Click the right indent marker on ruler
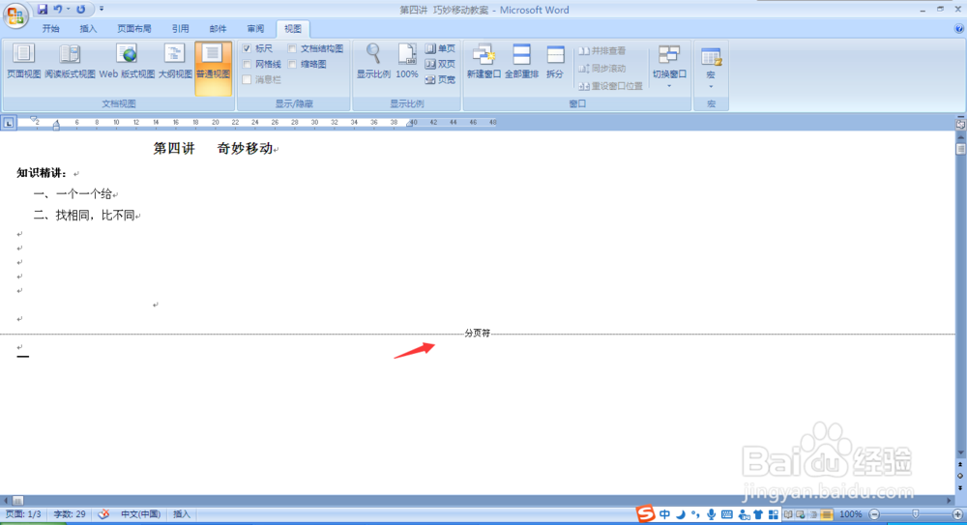The height and width of the screenshot is (525, 967). coord(408,125)
